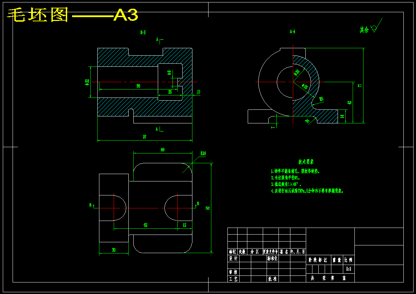Viewport: 416px width, 294px height.
Task: Select the 15 dimension in plan view
Action: click(x=185, y=225)
